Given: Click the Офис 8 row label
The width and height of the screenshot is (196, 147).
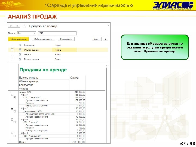Looking at the screenshot, I should 24,133.
